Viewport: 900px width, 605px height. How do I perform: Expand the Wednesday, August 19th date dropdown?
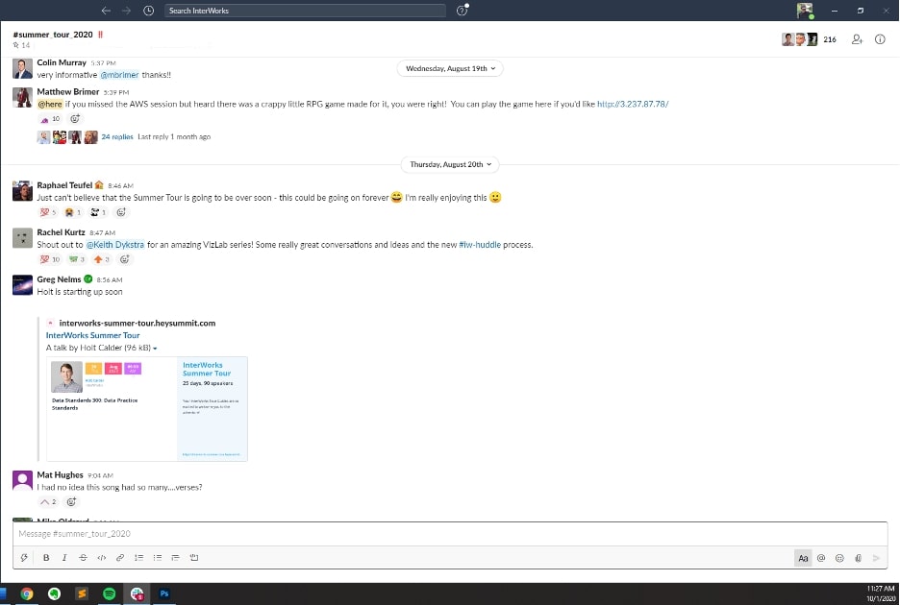(450, 68)
